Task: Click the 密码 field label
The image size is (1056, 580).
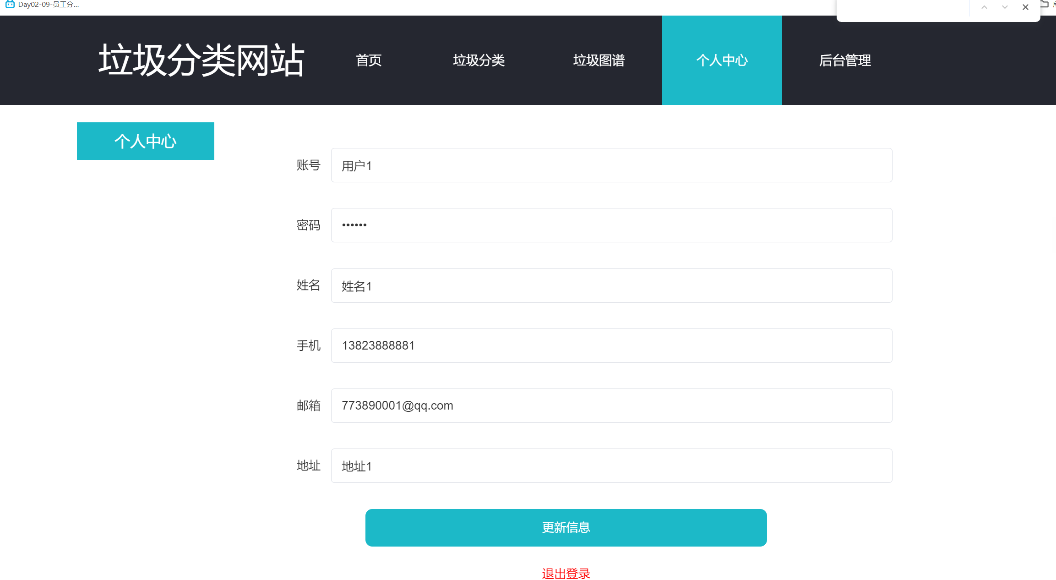Action: [308, 225]
